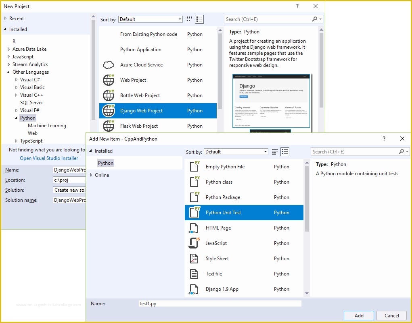Collapse Installed node in New Project
Image resolution: width=412 pixels, height=323 pixels.
tap(5, 29)
